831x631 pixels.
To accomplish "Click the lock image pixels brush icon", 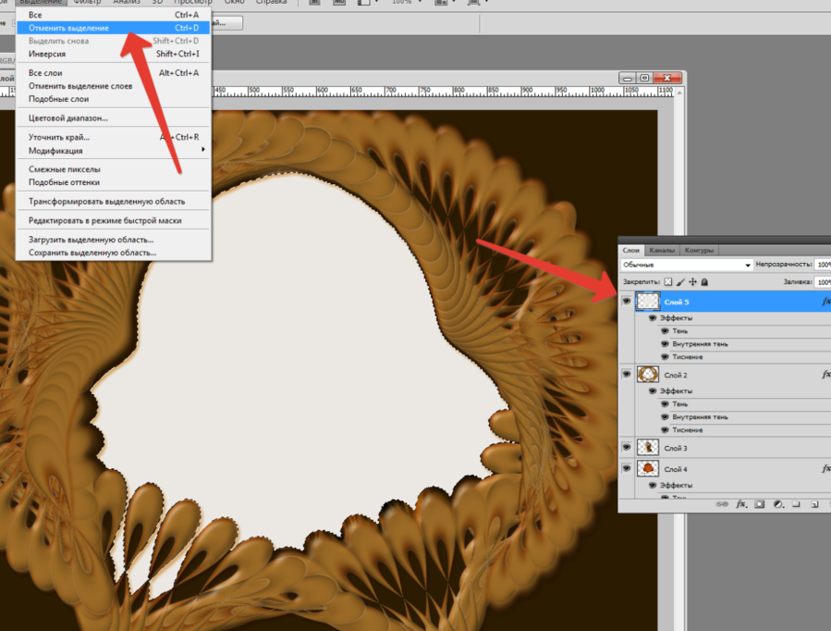I will 680,281.
